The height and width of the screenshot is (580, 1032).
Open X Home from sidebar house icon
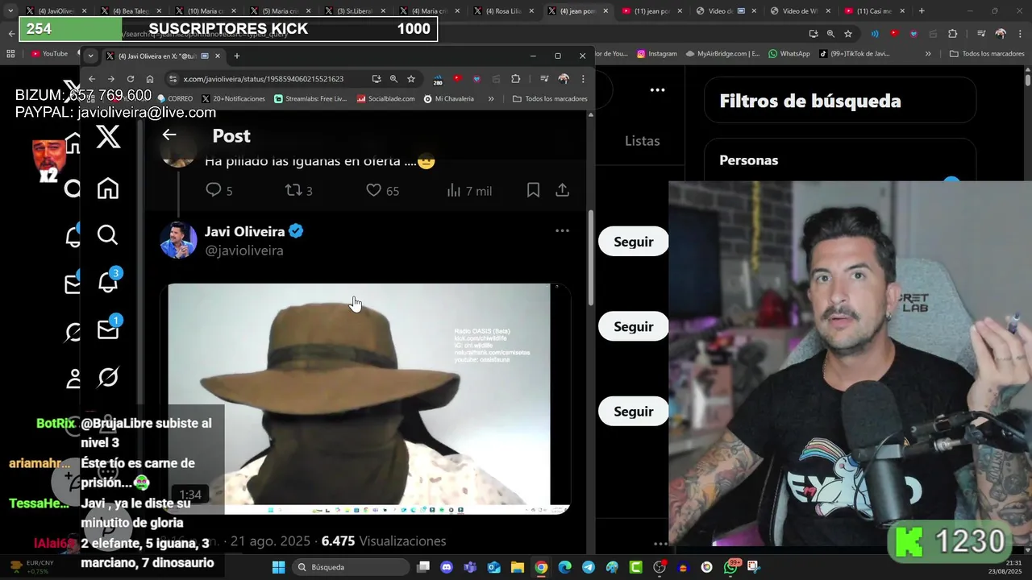click(x=108, y=188)
